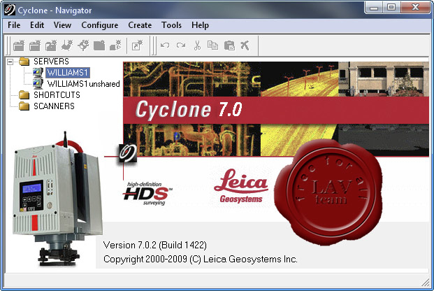The width and height of the screenshot is (434, 291).
Task: Click the create object with arrow icon
Action: [115, 45]
